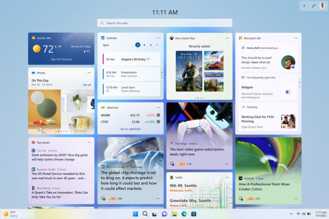The height and width of the screenshot is (219, 329).
Task: Select the Forza Horizon game cover
Action: [x=214, y=60]
